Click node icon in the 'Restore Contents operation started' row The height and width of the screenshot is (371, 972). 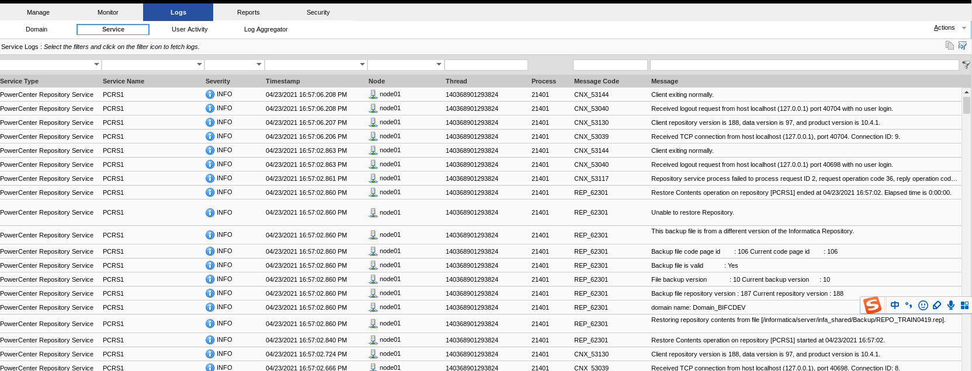[x=373, y=340]
